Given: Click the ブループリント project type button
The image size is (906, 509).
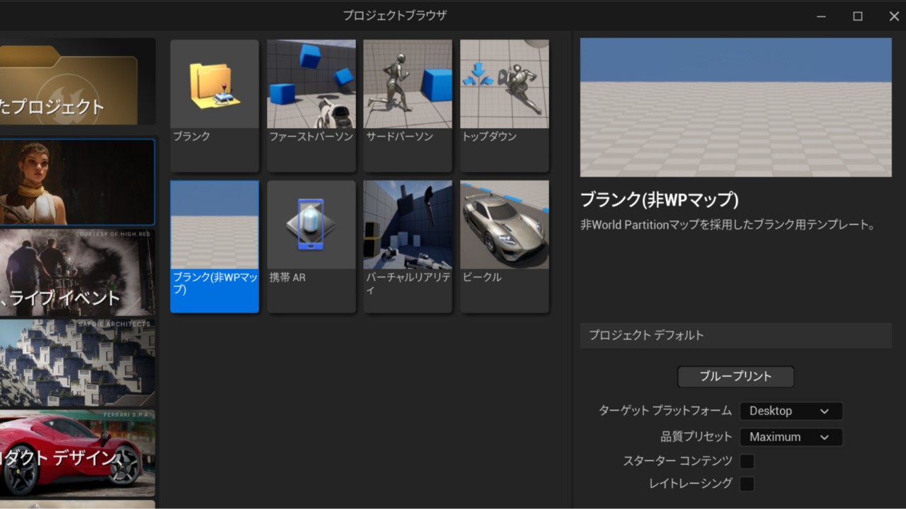Looking at the screenshot, I should point(735,377).
